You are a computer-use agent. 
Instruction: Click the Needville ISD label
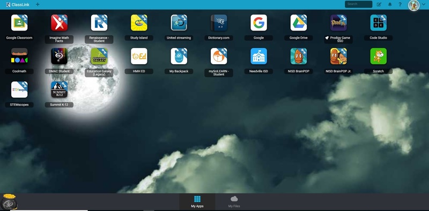[258, 72]
